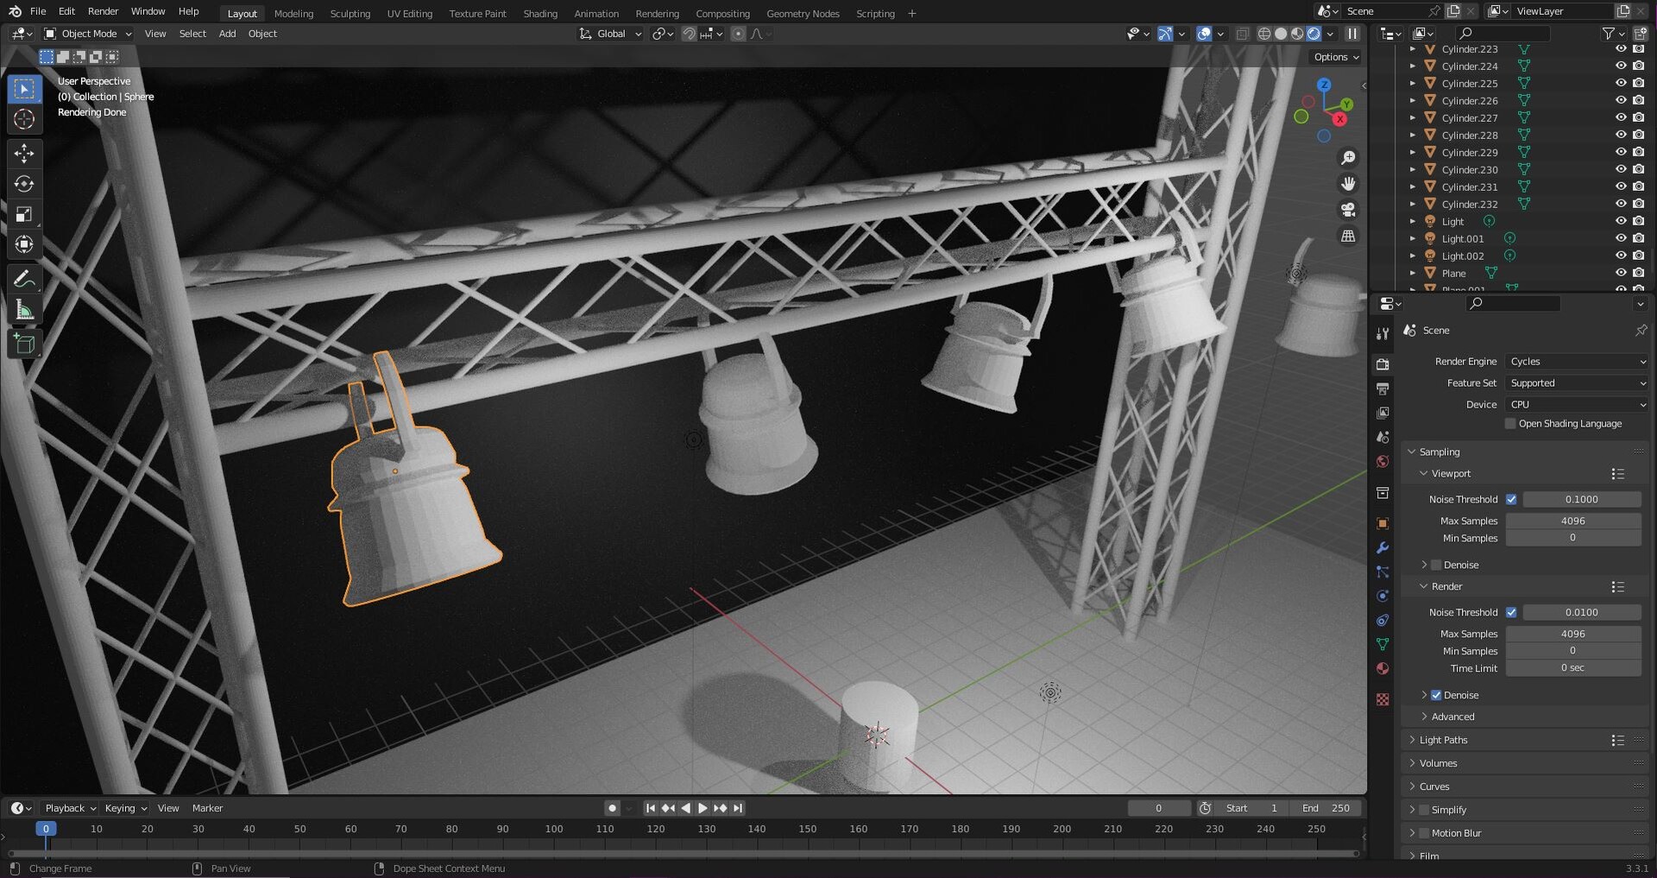Hide Cylinder.225 in the outliner

(x=1621, y=83)
